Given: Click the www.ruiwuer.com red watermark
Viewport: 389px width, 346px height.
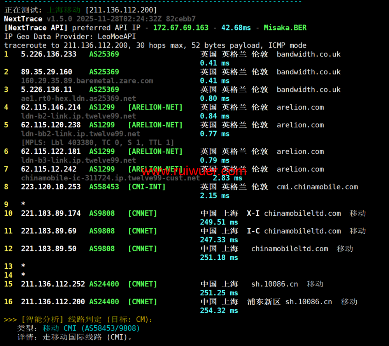Looking at the screenshot, I should 193,171.
